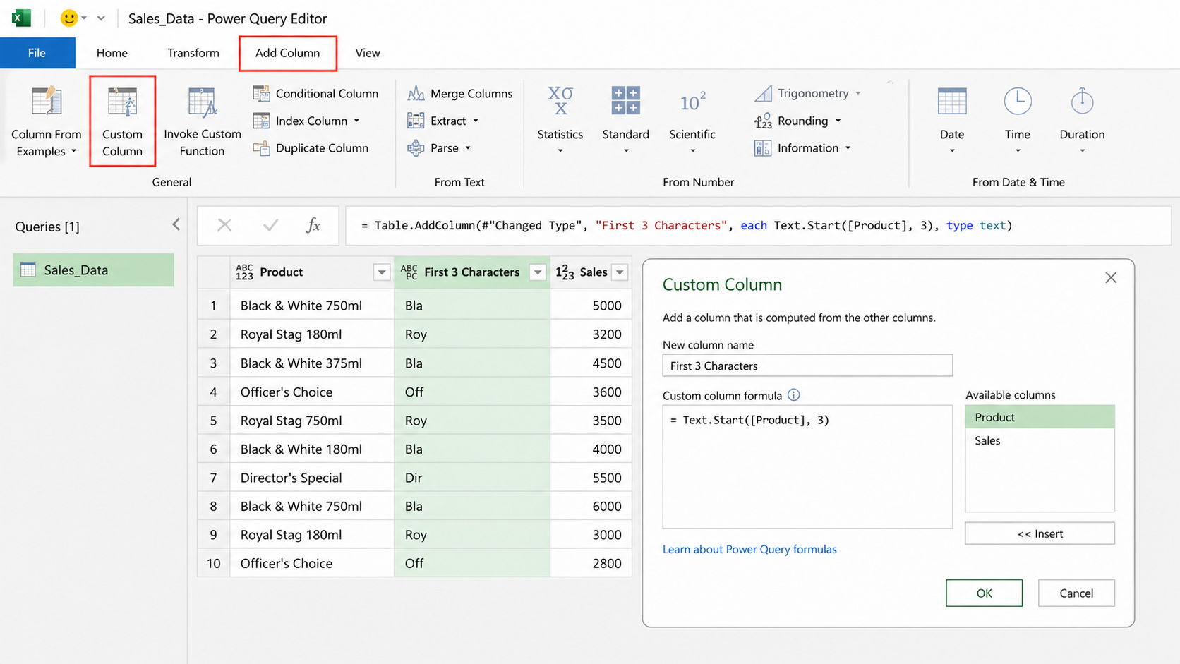Collapse the Queries pane

(176, 224)
